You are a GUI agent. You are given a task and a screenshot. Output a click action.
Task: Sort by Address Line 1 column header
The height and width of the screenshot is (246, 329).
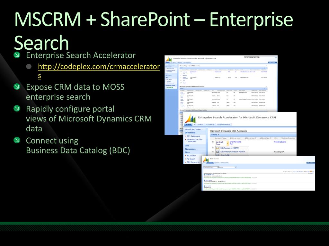[x=236, y=138]
